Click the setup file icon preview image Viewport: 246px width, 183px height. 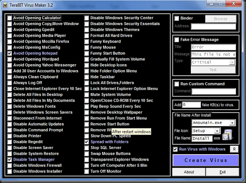point(228,135)
